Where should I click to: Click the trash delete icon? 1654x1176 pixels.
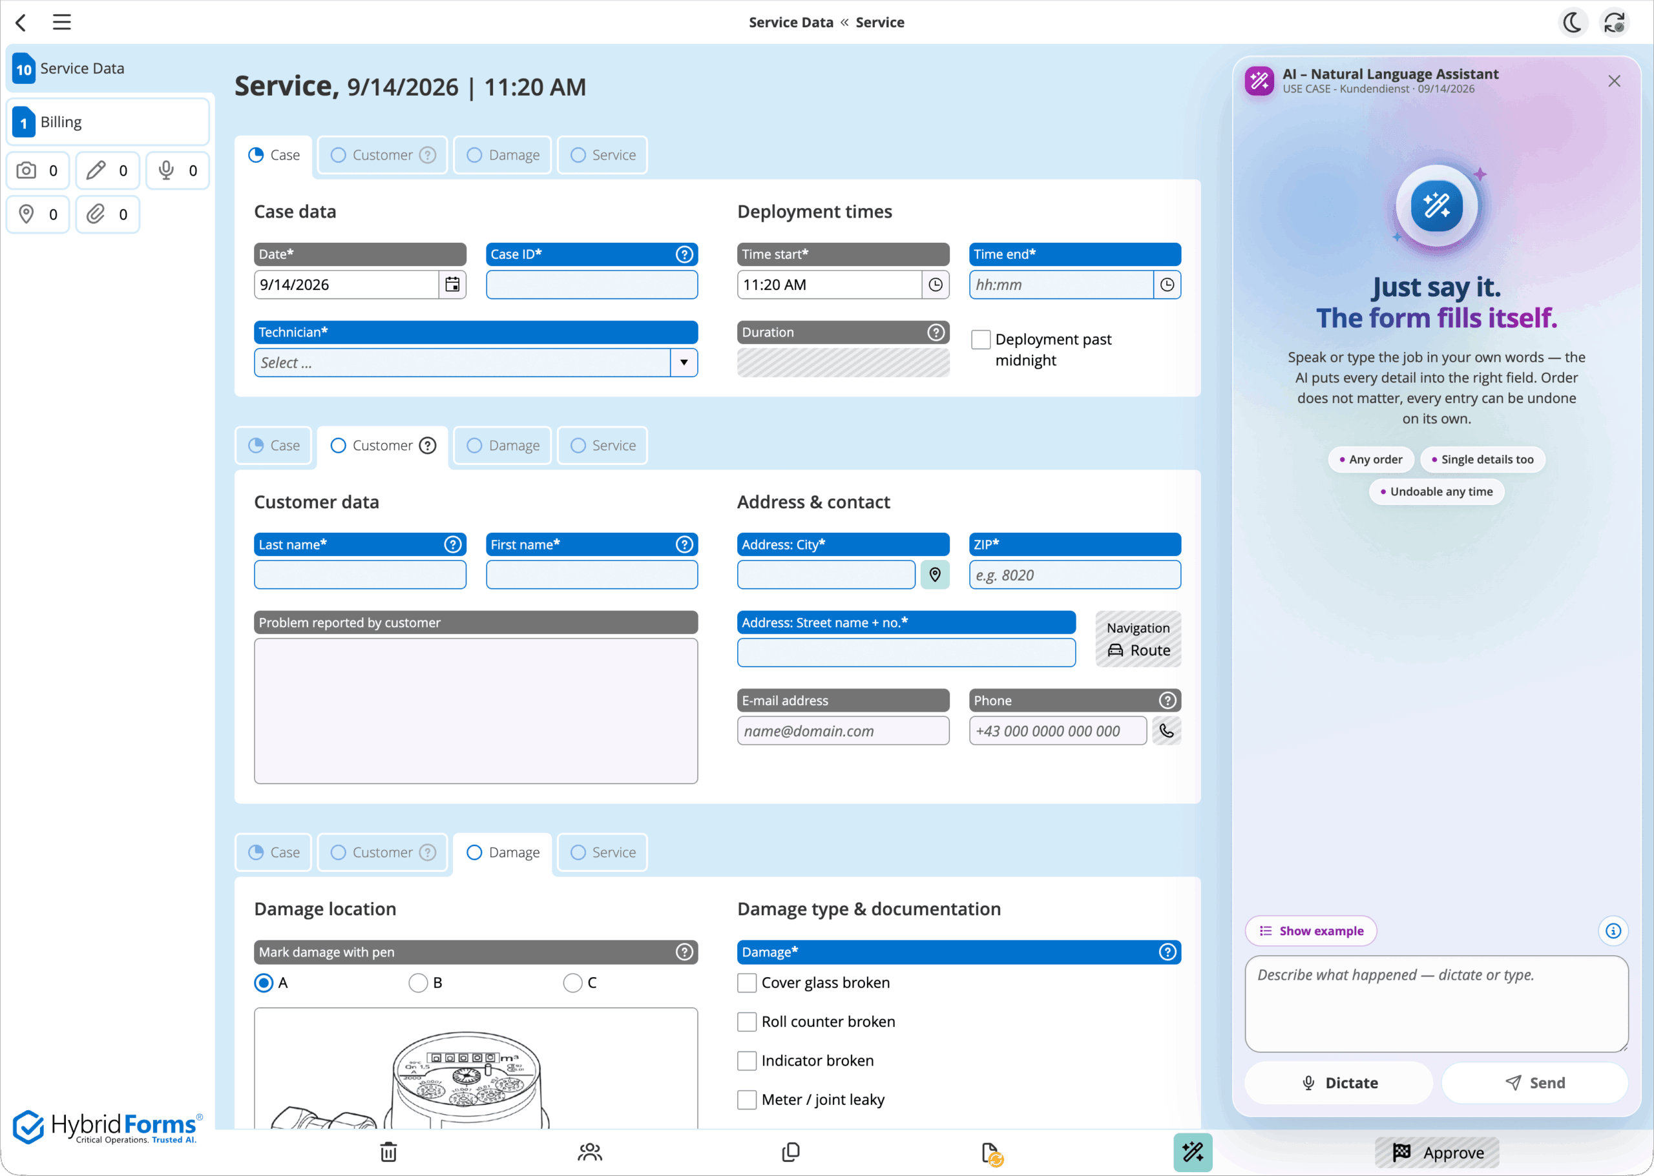tap(388, 1152)
